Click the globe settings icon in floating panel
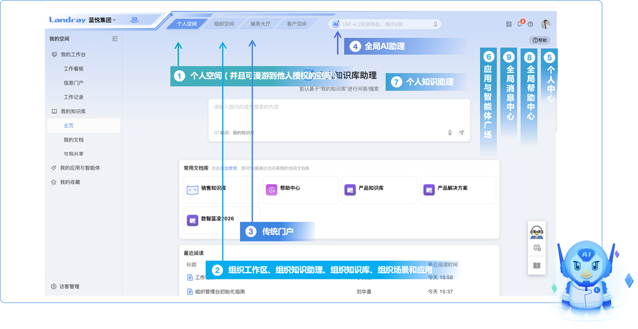This screenshot has height=329, width=638. click(x=537, y=248)
